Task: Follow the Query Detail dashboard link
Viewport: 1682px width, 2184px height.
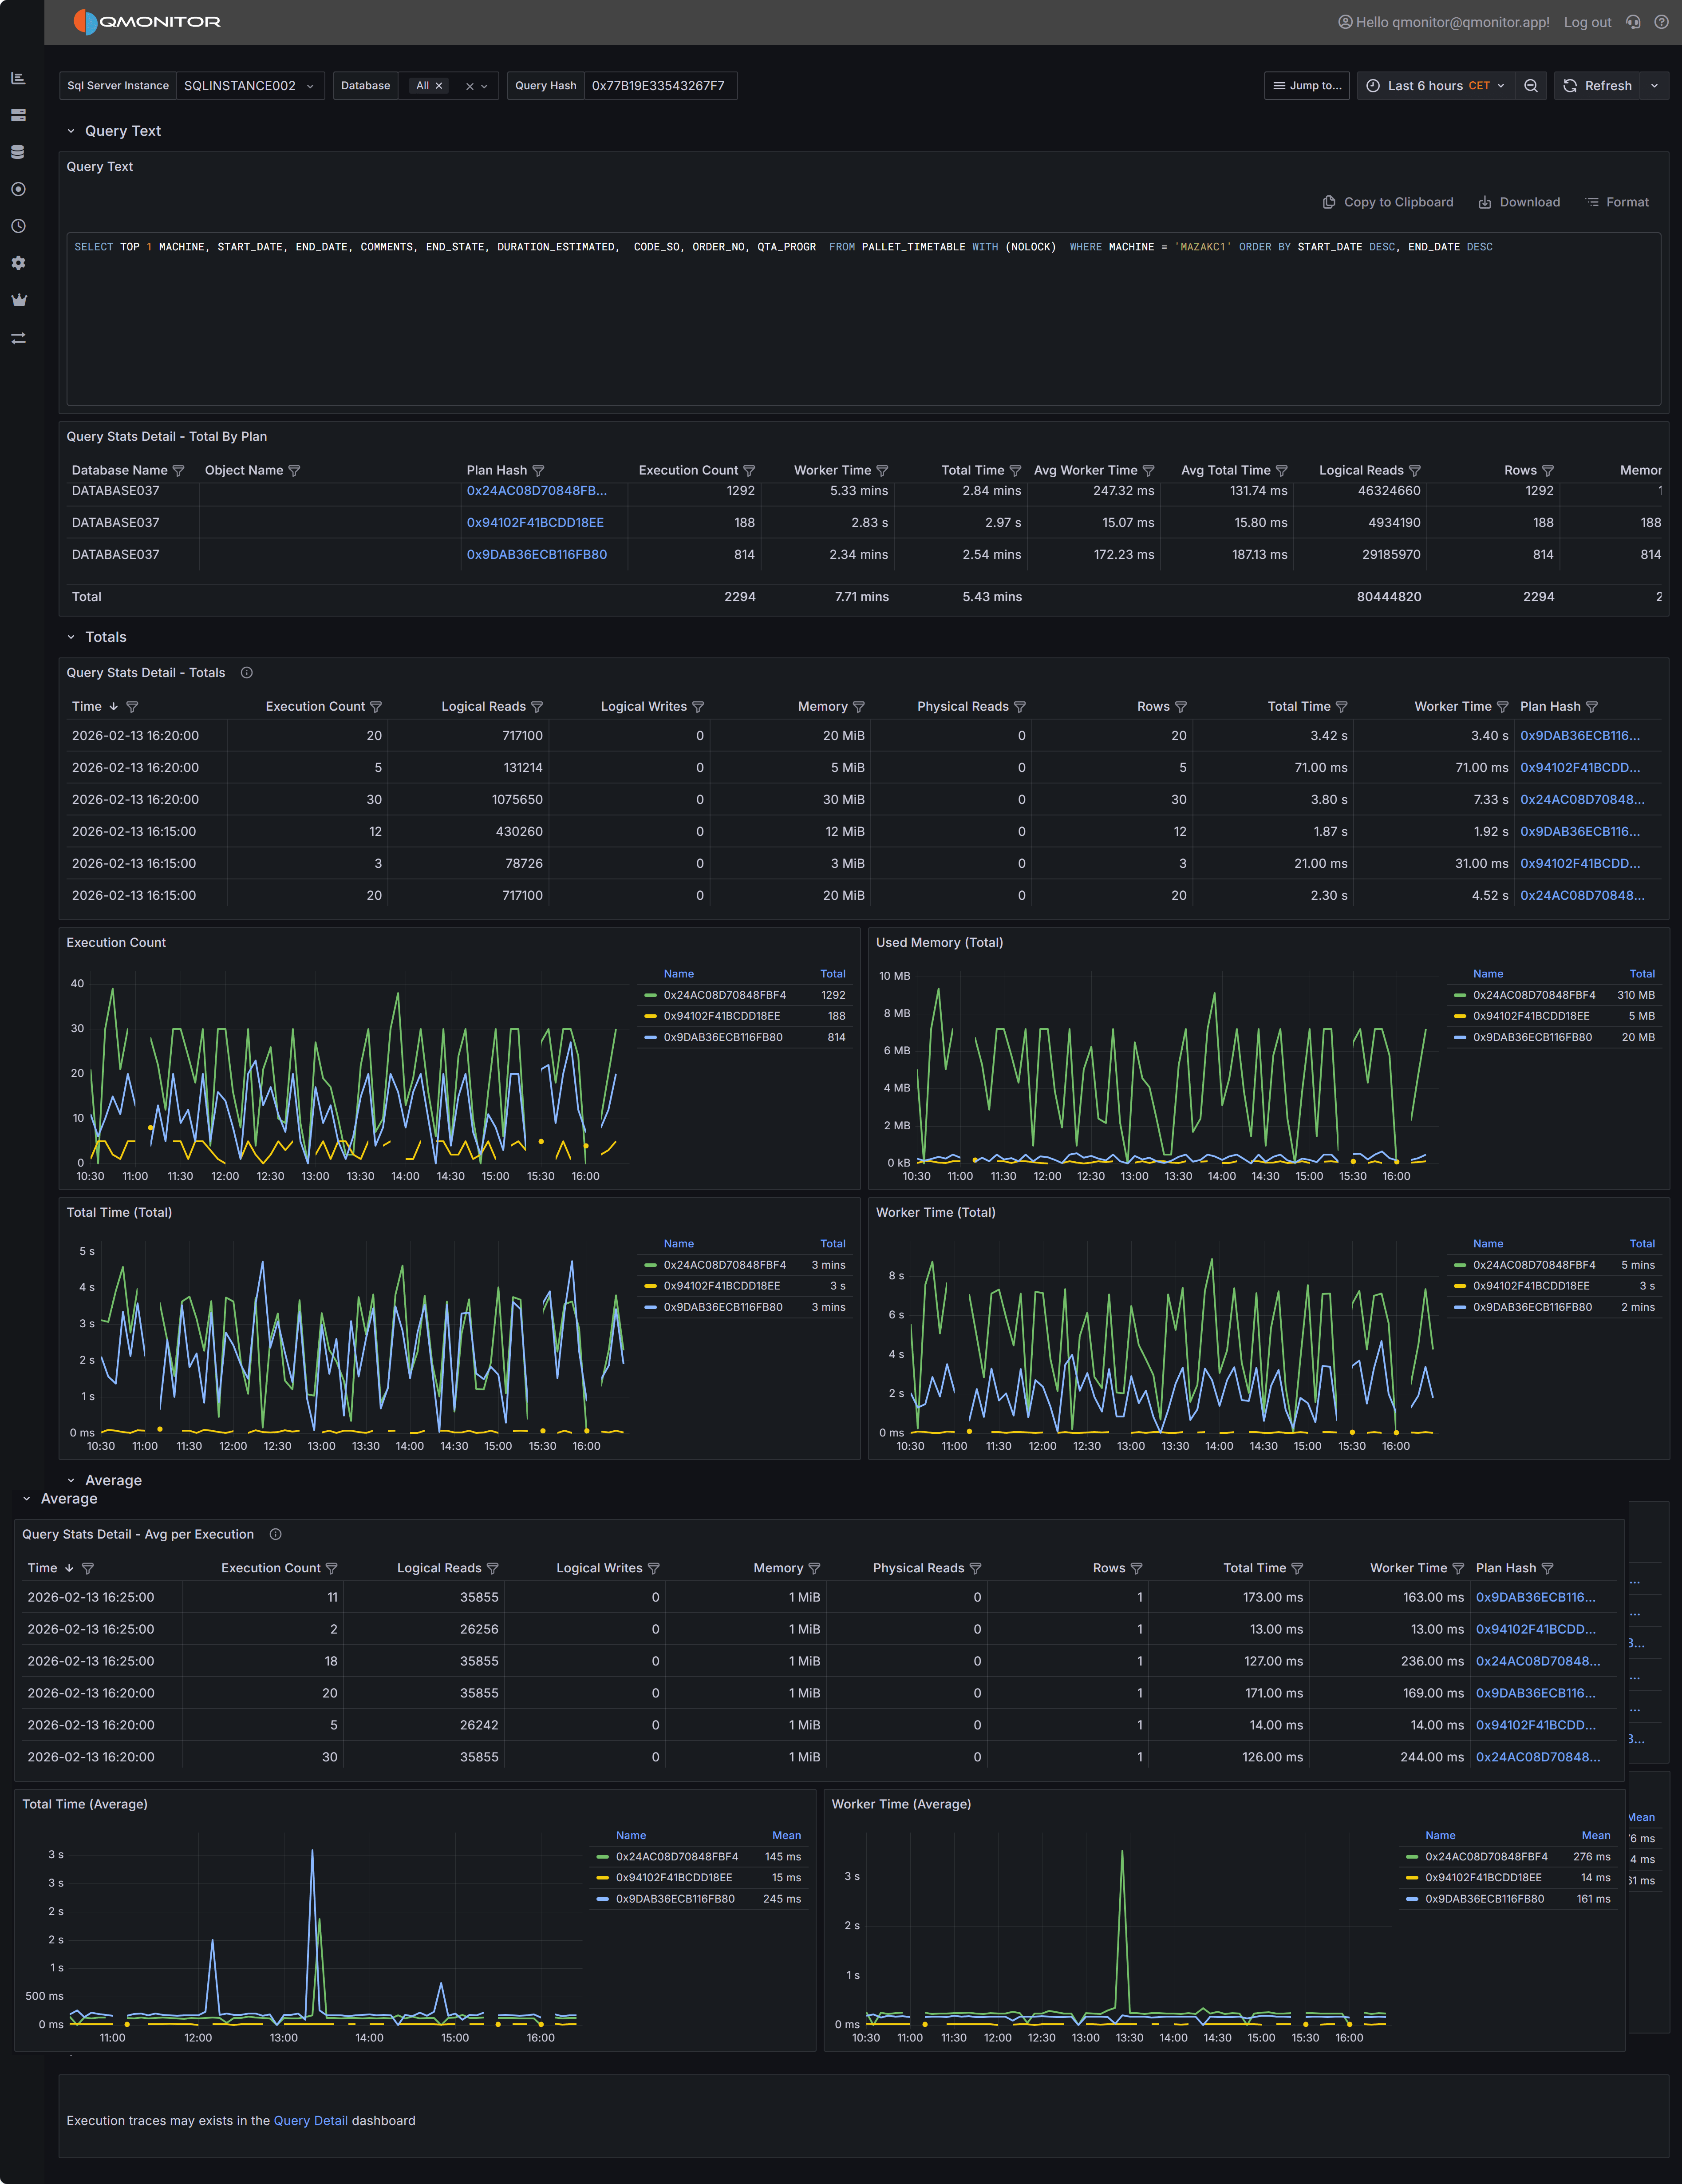Action: coord(311,2120)
